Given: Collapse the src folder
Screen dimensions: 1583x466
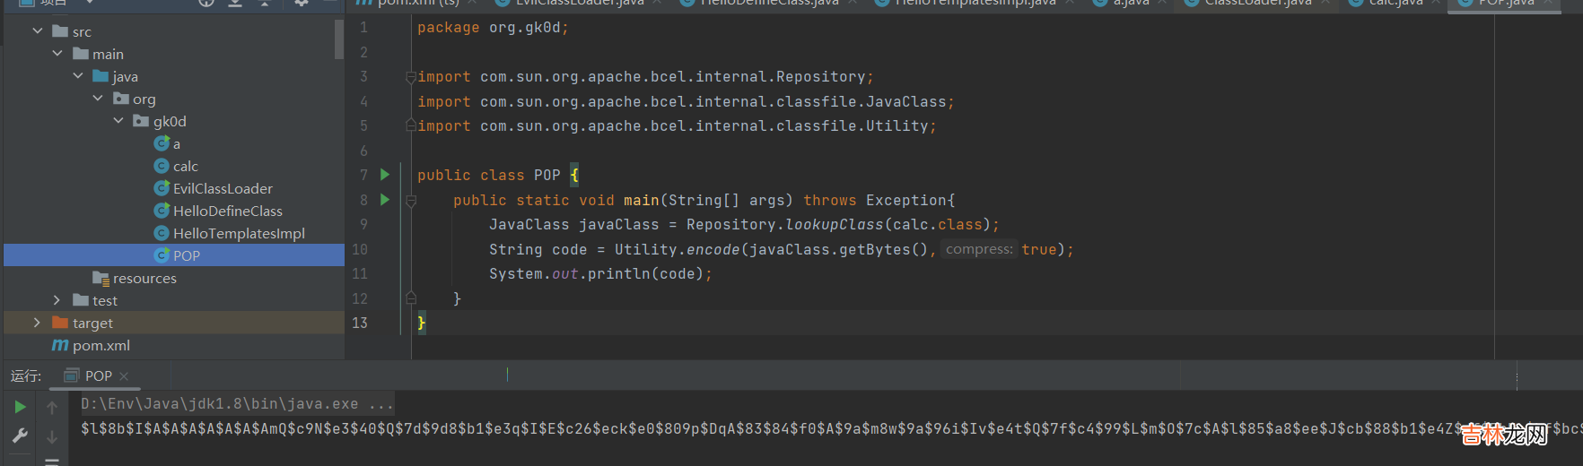Looking at the screenshot, I should (38, 31).
